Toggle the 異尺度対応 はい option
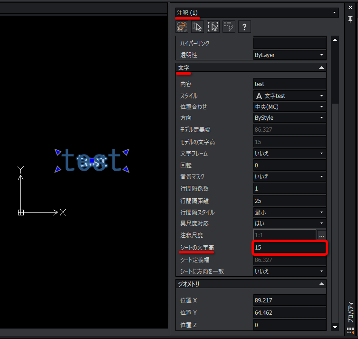This screenshot has height=339, width=358. [x=290, y=223]
